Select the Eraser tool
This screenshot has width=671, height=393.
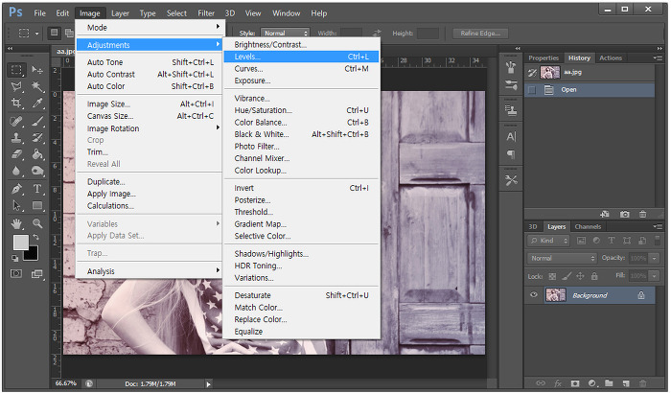(16, 154)
